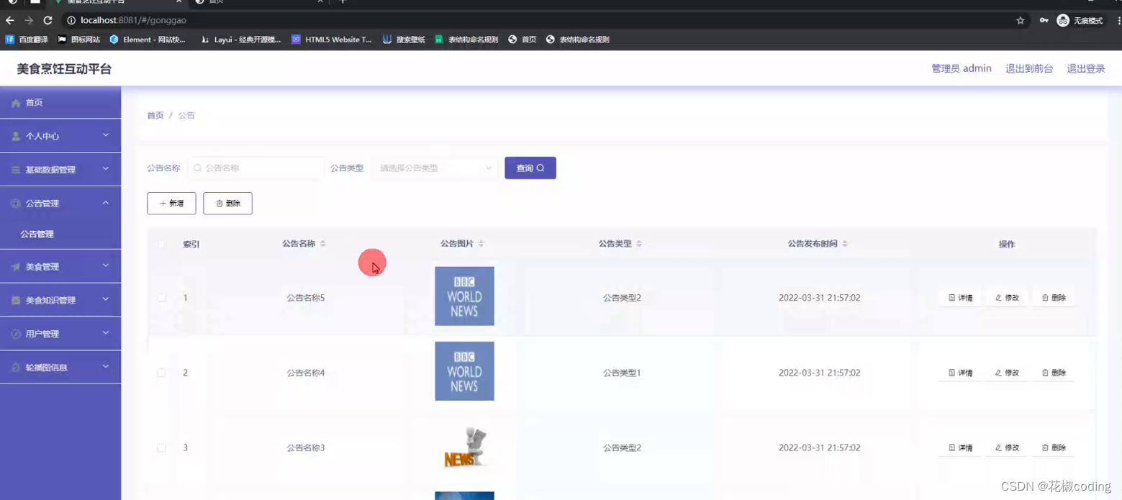Click 首页 in breadcrumb
The height and width of the screenshot is (500, 1122).
[155, 116]
